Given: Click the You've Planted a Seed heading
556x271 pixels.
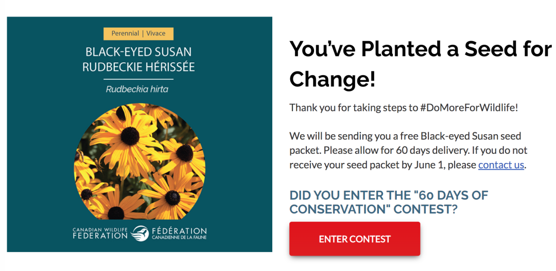Looking at the screenshot, I should click(421, 64).
